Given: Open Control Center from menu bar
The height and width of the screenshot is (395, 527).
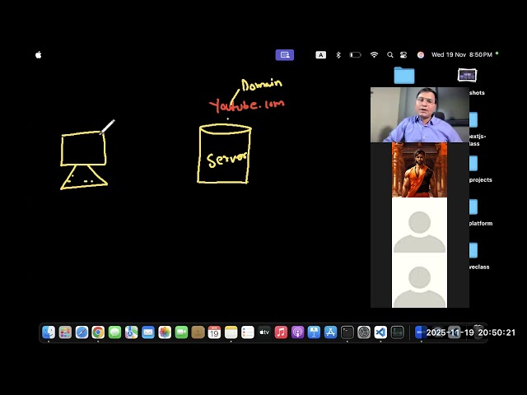Looking at the screenshot, I should [x=403, y=55].
